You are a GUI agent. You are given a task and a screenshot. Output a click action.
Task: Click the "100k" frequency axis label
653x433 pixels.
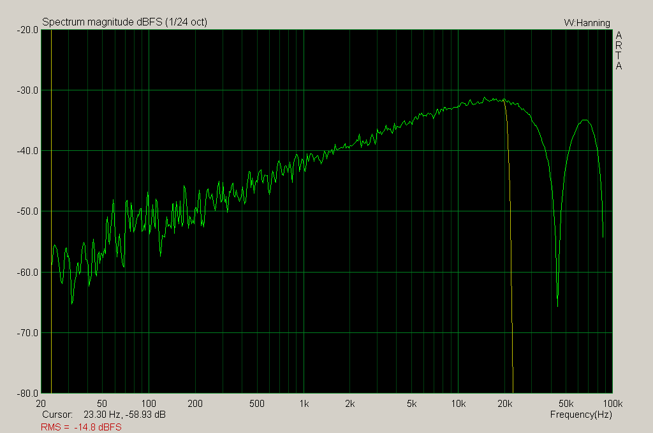(613, 404)
